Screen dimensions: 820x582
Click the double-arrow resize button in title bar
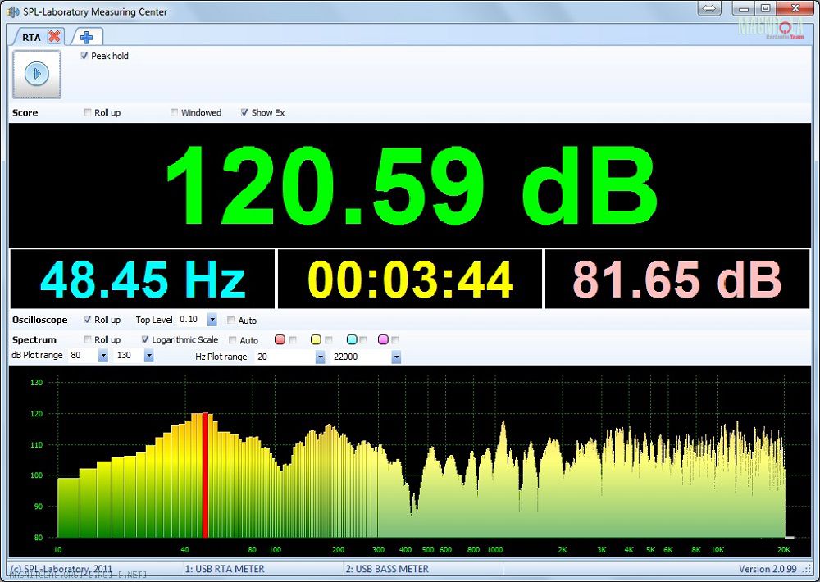(x=709, y=8)
